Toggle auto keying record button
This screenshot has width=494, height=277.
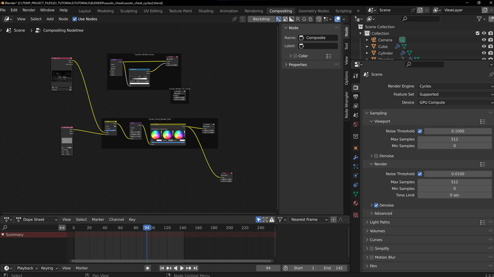point(147,268)
